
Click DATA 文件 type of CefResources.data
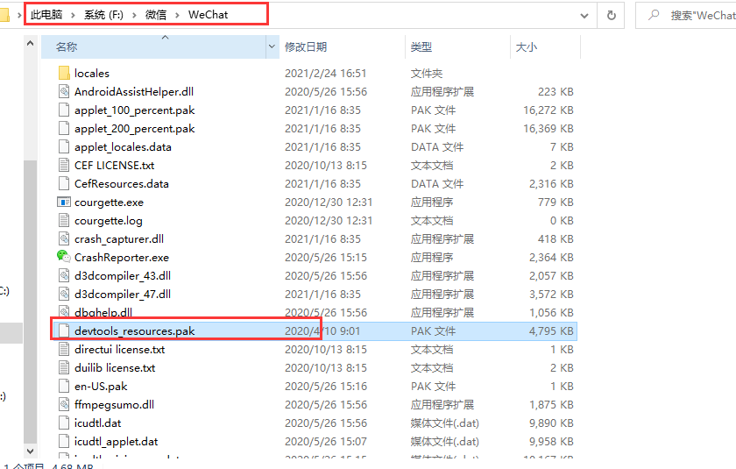click(x=437, y=183)
